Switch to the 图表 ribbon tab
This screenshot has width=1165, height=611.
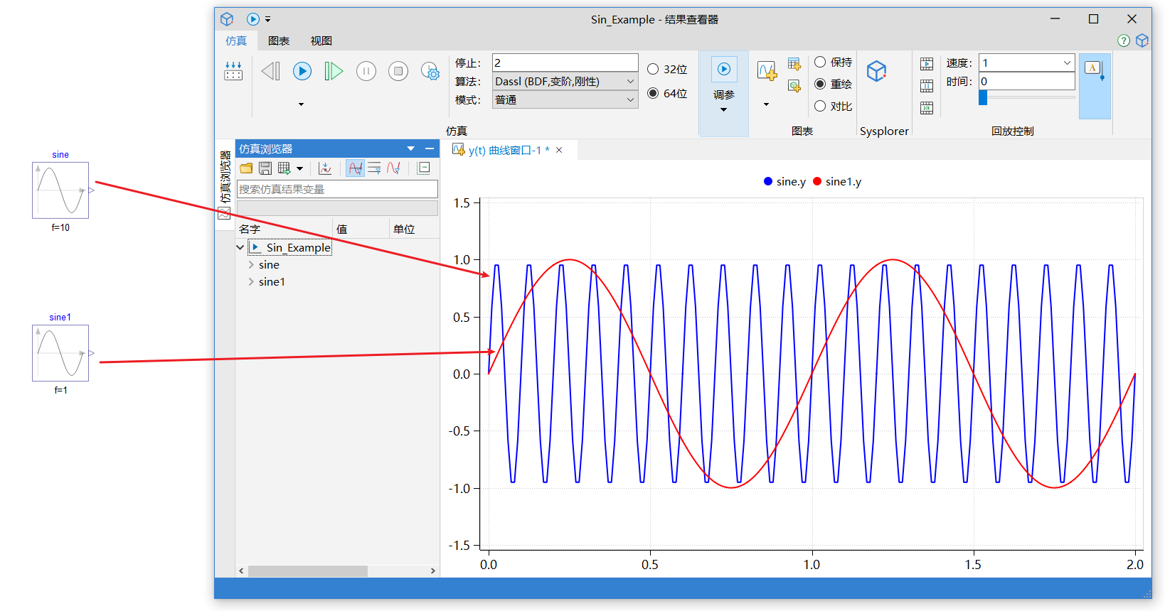[278, 41]
